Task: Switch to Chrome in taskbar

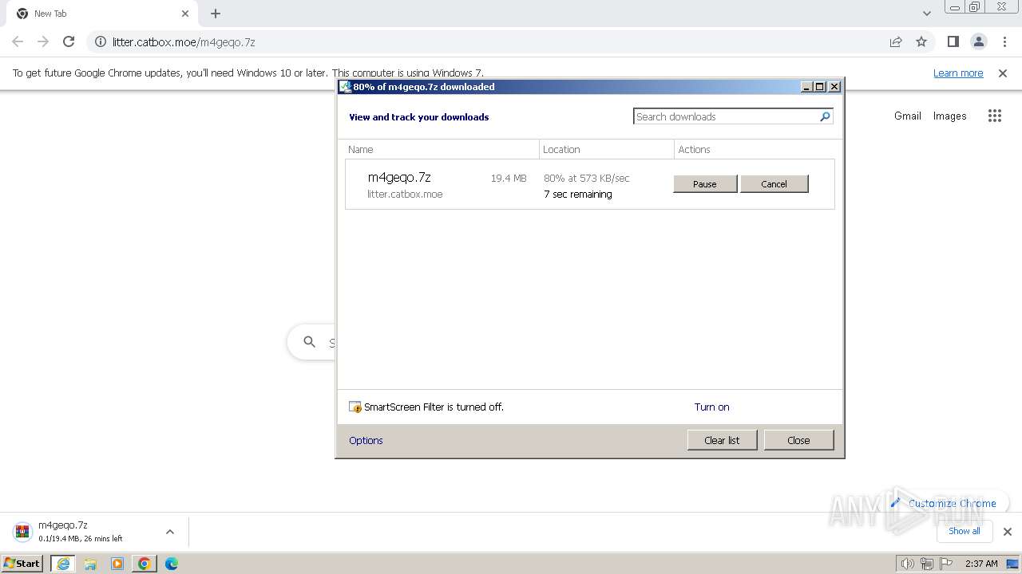Action: (x=144, y=564)
